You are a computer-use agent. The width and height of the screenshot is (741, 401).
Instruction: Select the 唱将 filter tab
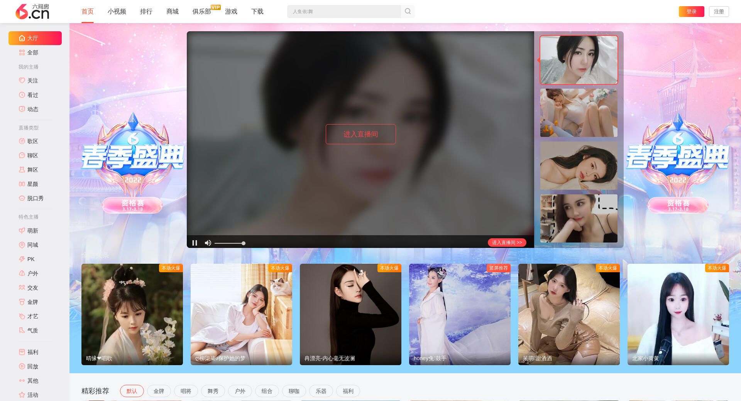click(x=186, y=391)
